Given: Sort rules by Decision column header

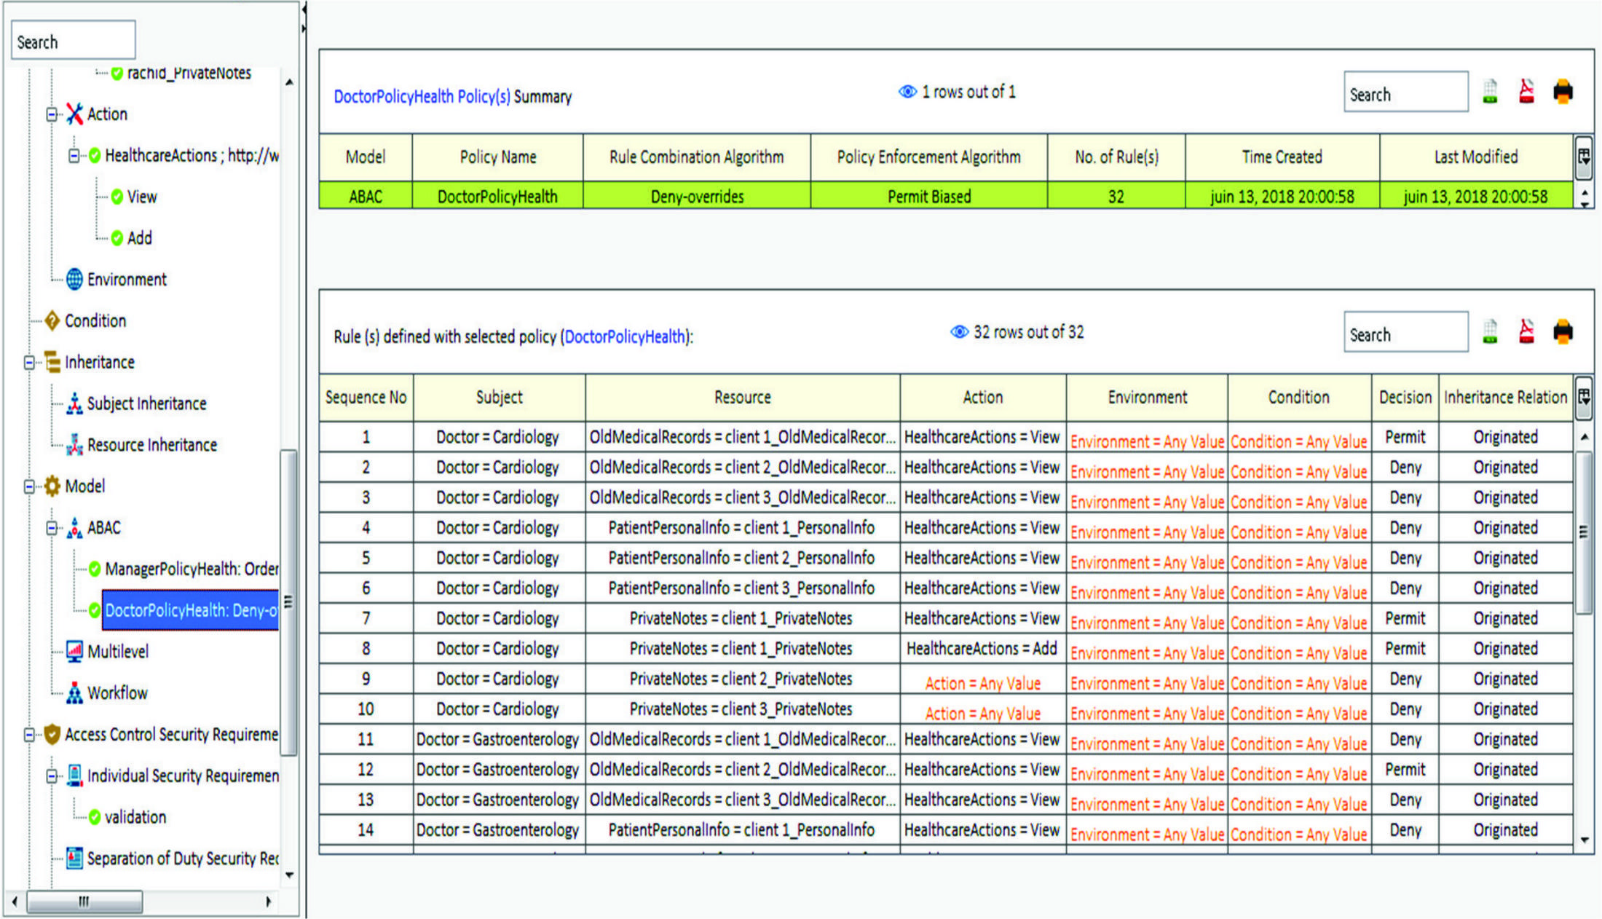Looking at the screenshot, I should (x=1405, y=398).
